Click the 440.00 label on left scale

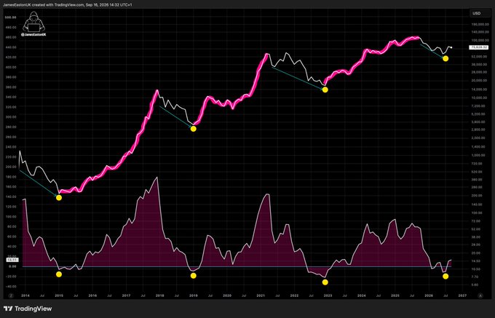tap(11, 47)
